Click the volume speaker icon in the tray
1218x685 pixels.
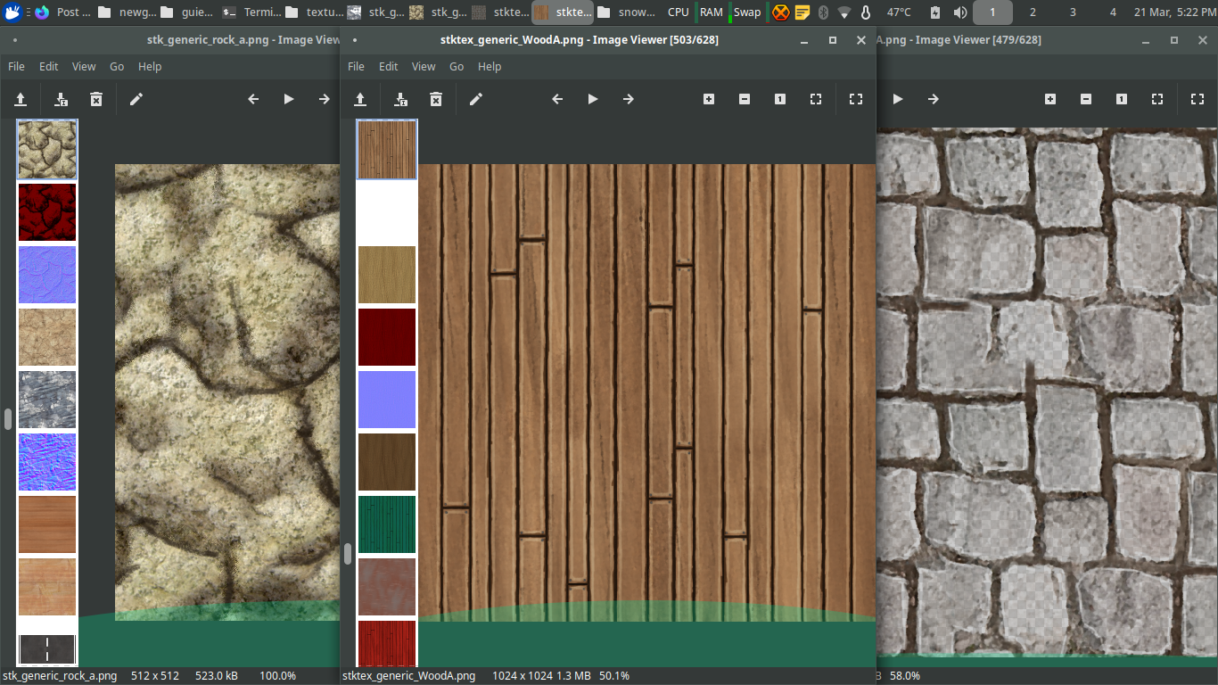tap(960, 12)
